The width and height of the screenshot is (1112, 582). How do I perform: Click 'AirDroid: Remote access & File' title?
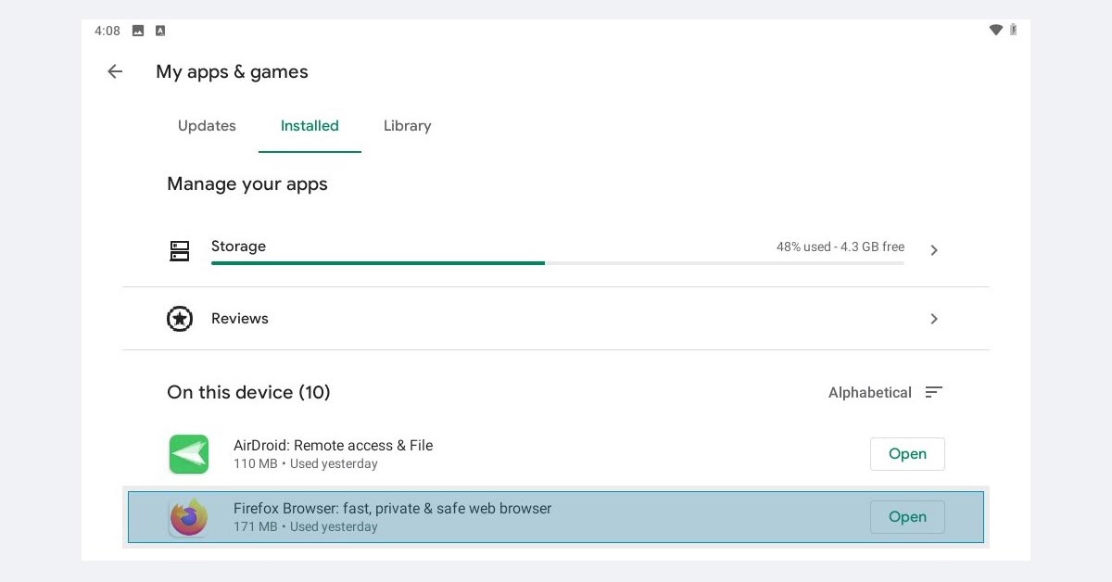click(x=334, y=446)
